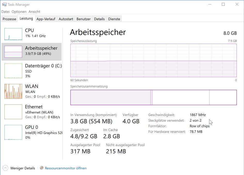The height and width of the screenshot is (175, 244).
Task: Switch to the Details tab
Action: [99, 19]
